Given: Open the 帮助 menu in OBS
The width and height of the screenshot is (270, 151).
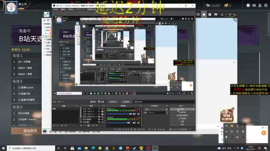Looking at the screenshot, I should (x=108, y=10).
